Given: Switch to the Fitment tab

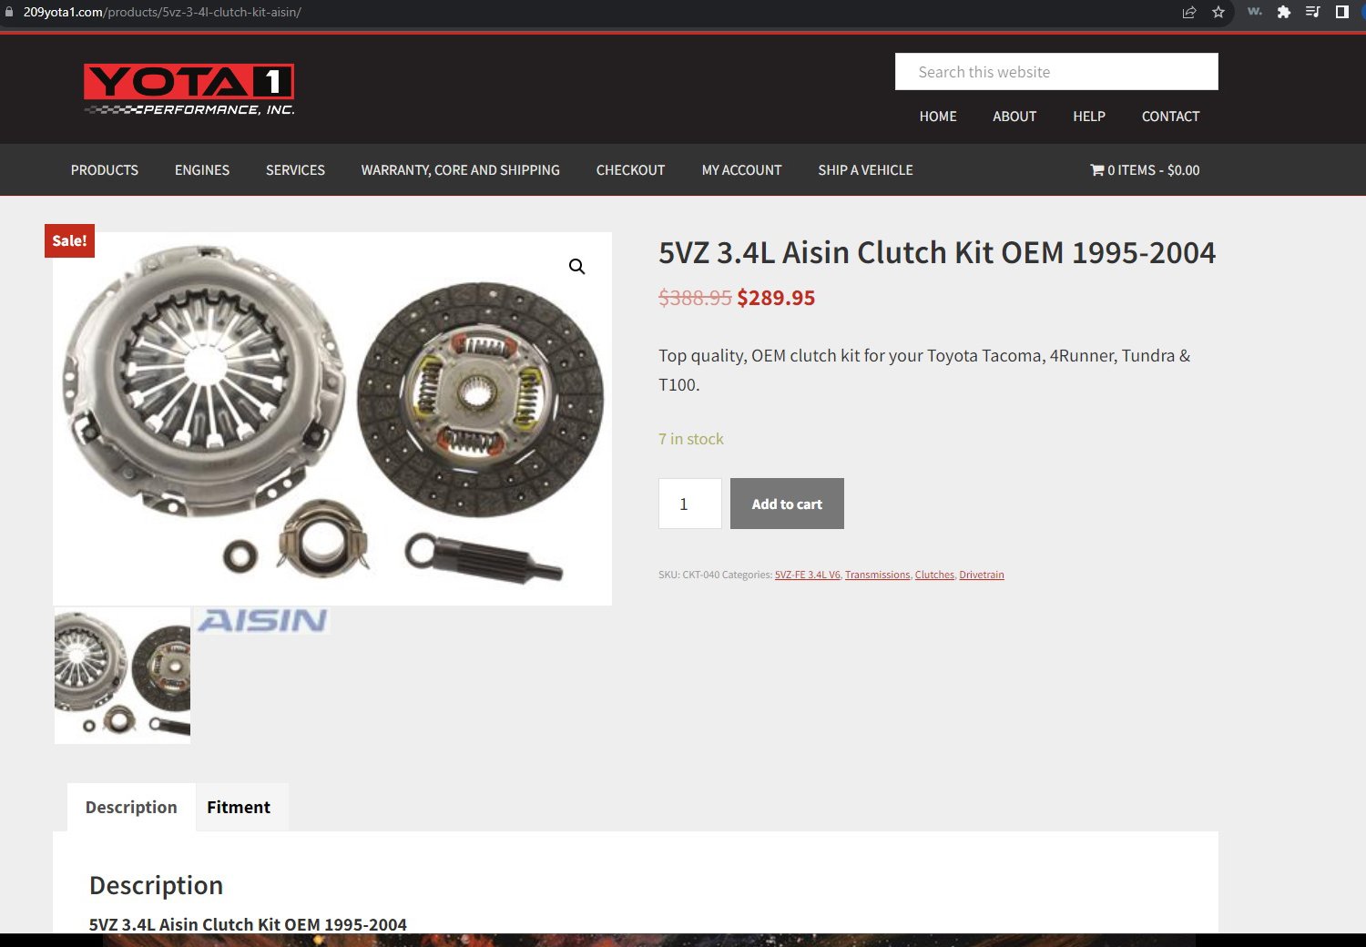Looking at the screenshot, I should coord(239,807).
